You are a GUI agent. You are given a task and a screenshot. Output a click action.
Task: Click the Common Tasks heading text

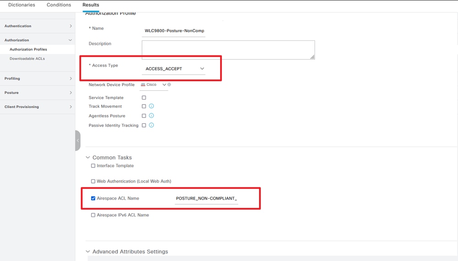point(112,157)
